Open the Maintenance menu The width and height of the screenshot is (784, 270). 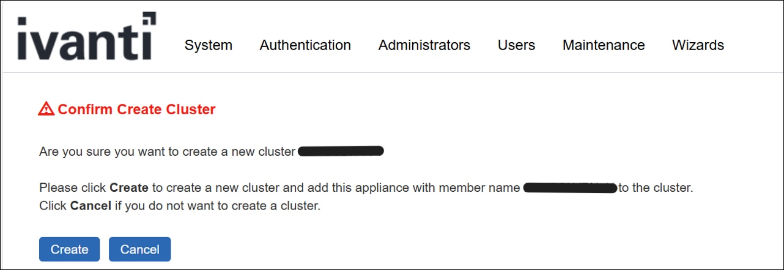coord(604,45)
